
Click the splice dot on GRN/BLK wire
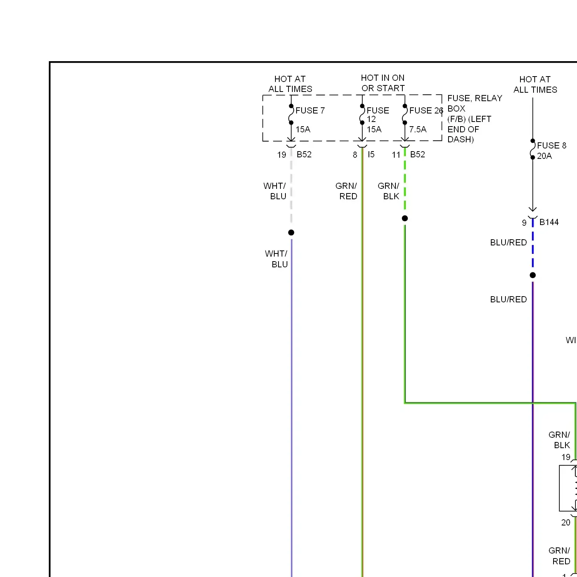click(405, 218)
